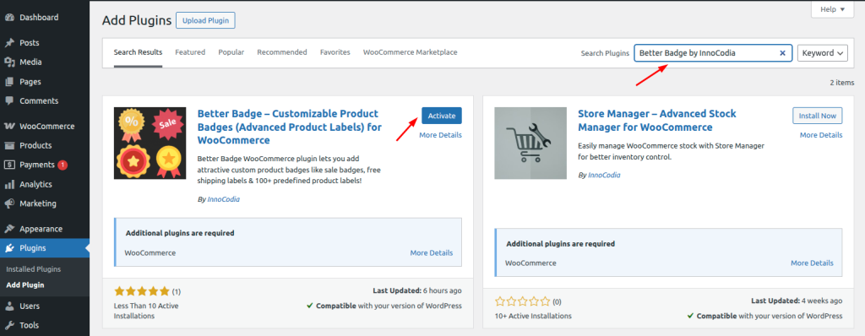Click the Media sidebar icon
The height and width of the screenshot is (336, 865).
coord(9,62)
